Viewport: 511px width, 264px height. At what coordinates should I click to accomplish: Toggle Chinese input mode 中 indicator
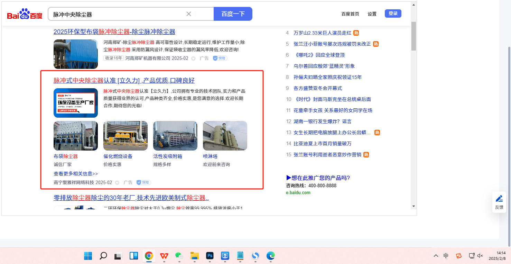[446, 256]
